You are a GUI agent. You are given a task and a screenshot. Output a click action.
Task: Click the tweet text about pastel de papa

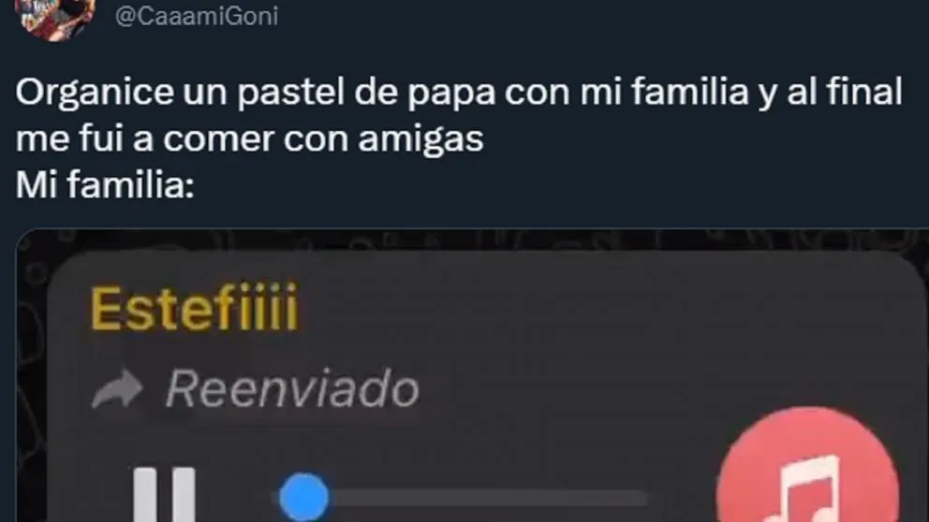coord(459,138)
